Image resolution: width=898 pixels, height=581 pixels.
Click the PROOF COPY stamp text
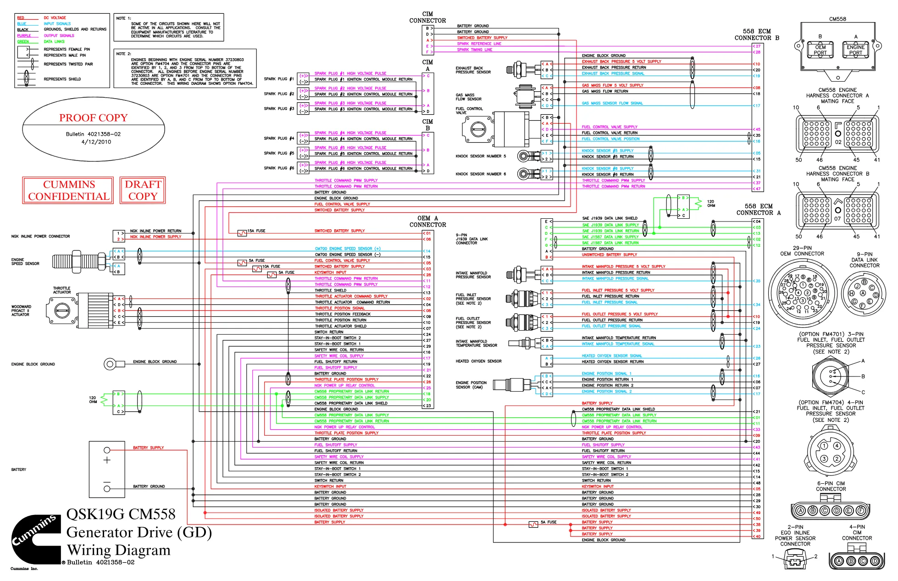[94, 118]
